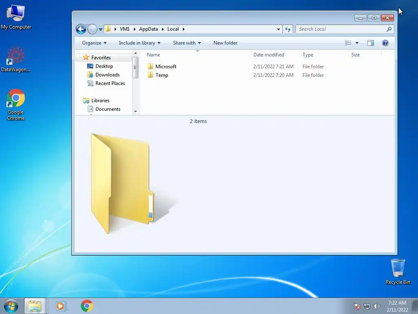Viewport: 418px width, 314px height.
Task: Select Local in the address breadcrumb
Action: [173, 29]
